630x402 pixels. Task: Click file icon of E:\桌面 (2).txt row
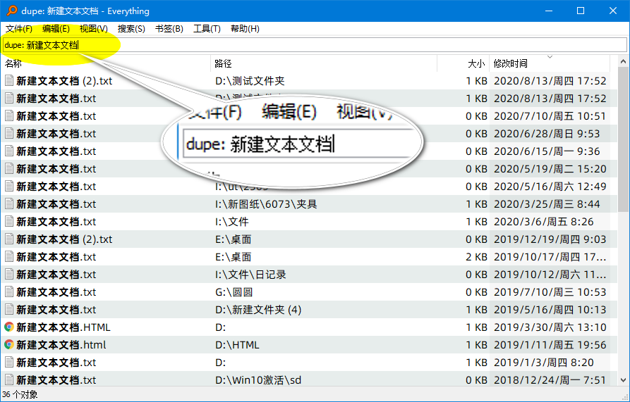[9, 239]
